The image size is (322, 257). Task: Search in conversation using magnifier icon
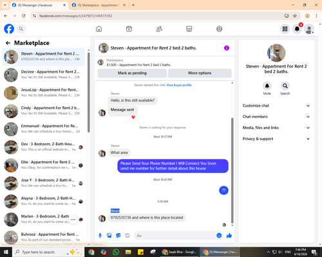point(285,86)
